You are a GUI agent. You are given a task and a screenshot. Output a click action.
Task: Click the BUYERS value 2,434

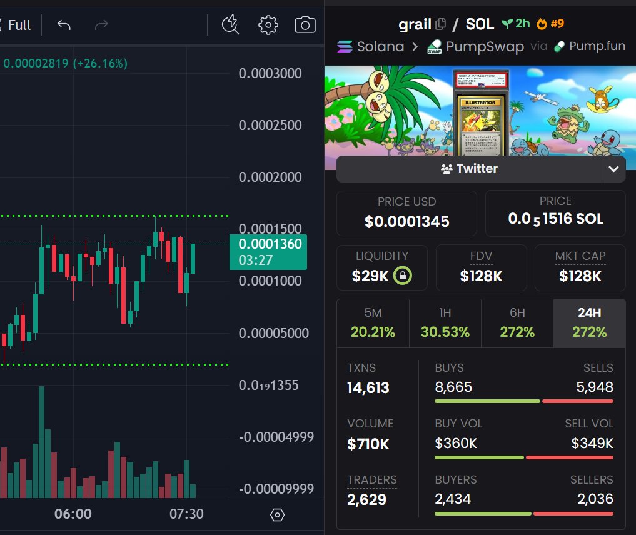453,499
